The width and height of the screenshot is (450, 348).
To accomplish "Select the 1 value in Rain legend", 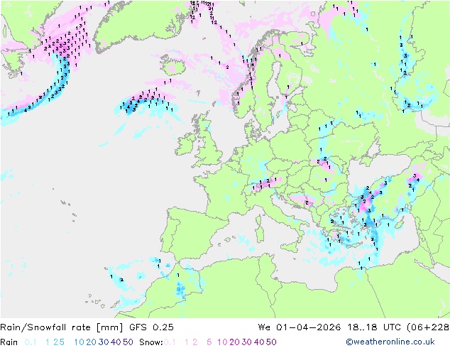I will point(48,342).
